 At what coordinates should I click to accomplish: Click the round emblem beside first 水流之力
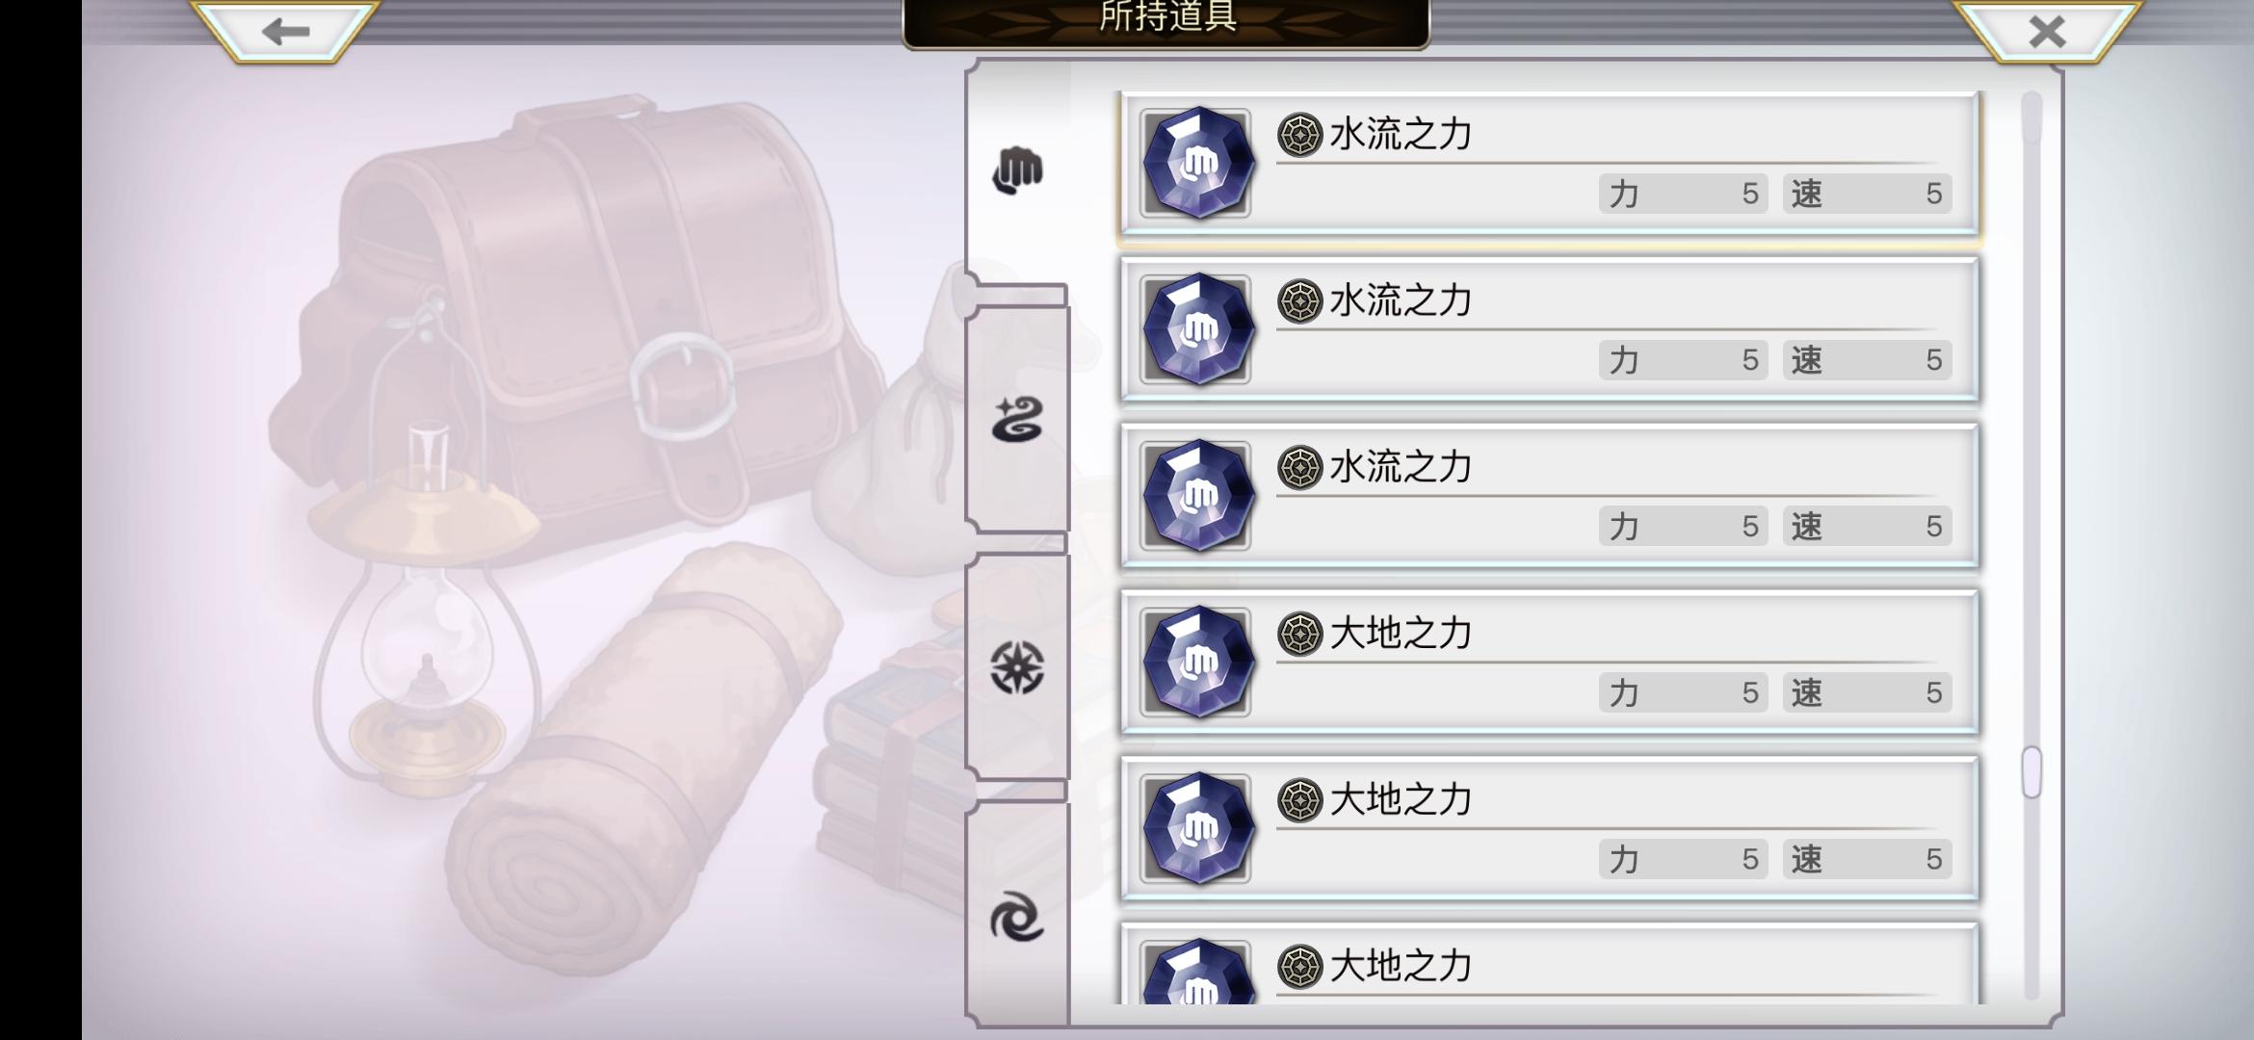tap(1299, 135)
